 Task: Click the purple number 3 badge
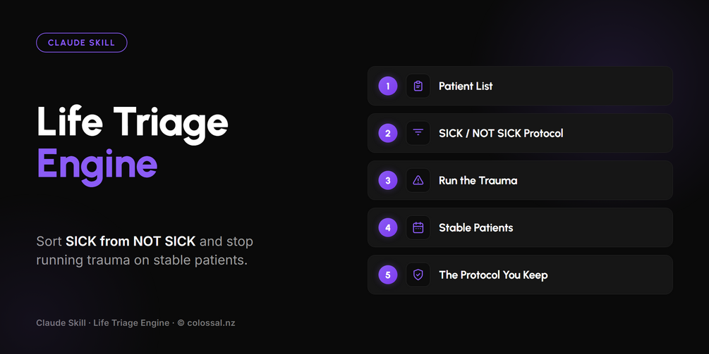click(x=388, y=180)
